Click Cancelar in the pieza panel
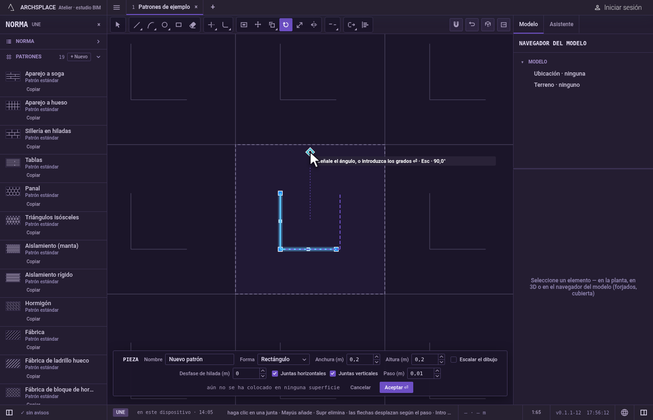Viewport: 653px width, 420px height. pyautogui.click(x=361, y=387)
